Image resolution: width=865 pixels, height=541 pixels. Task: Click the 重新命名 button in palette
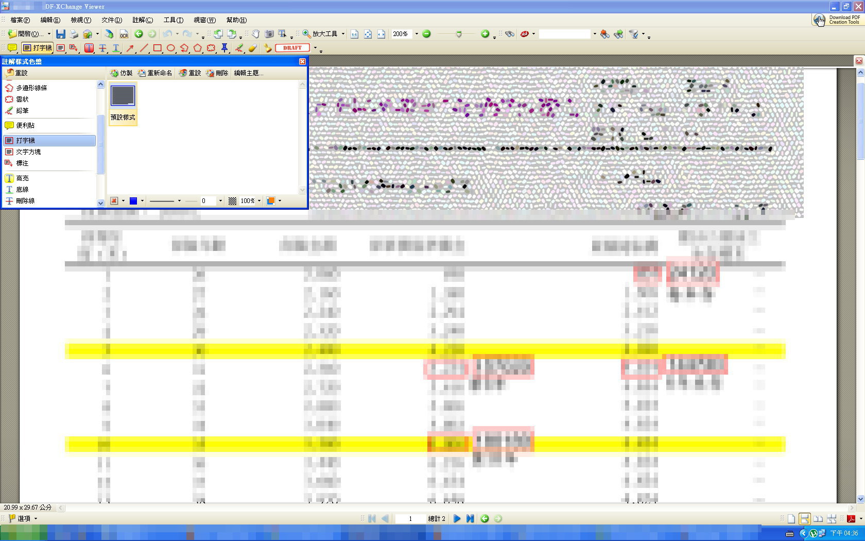click(x=155, y=73)
